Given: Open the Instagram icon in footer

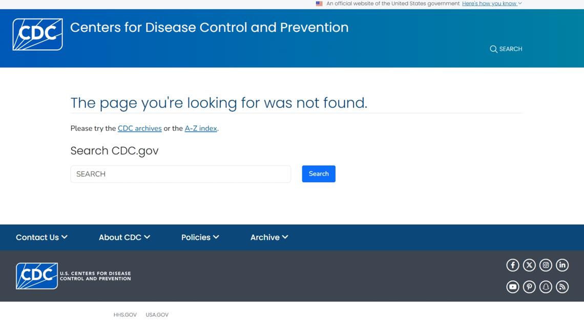Looking at the screenshot, I should (546, 265).
